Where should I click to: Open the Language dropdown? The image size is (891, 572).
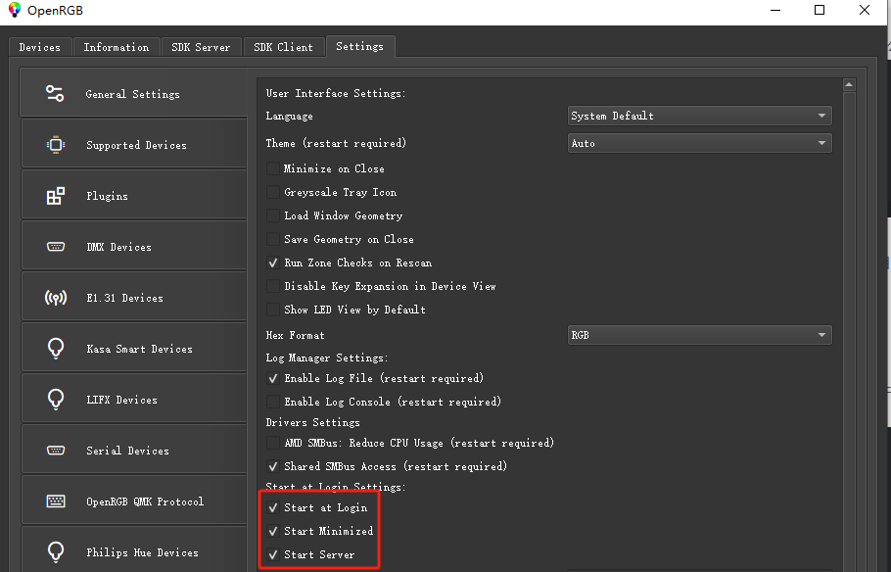[x=699, y=116]
